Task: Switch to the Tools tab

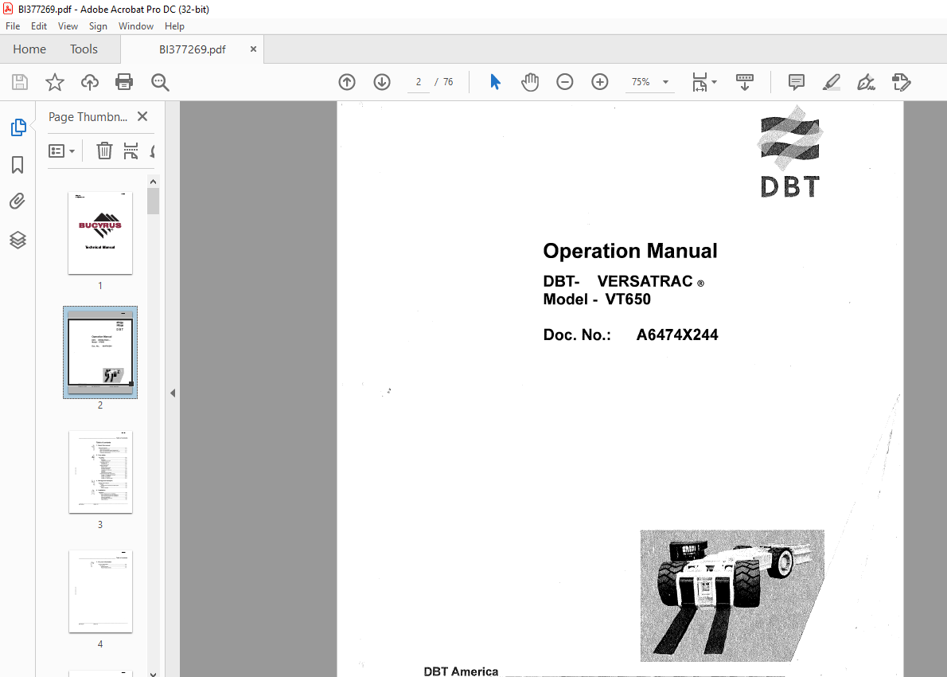Action: 84,49
